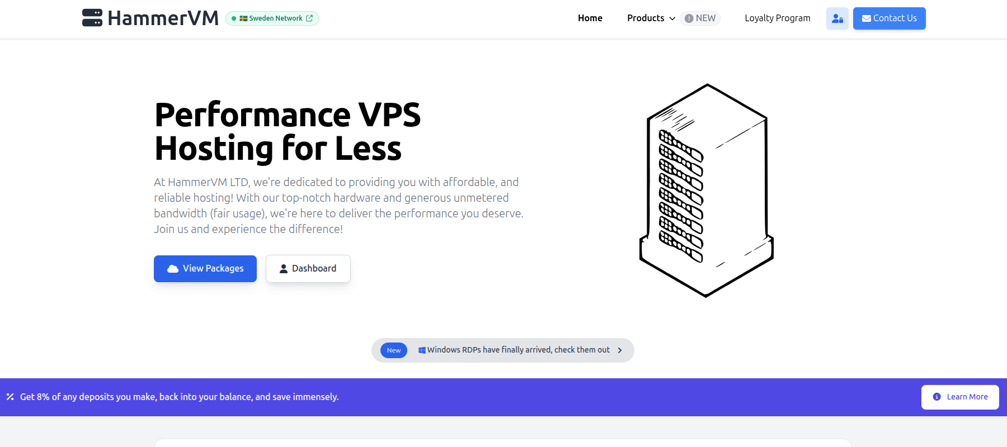Click the person icon on Dashboard button

284,269
